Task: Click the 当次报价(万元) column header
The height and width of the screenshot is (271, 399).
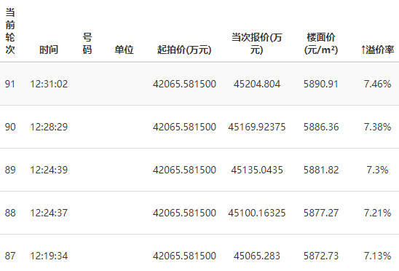Action: (x=257, y=44)
